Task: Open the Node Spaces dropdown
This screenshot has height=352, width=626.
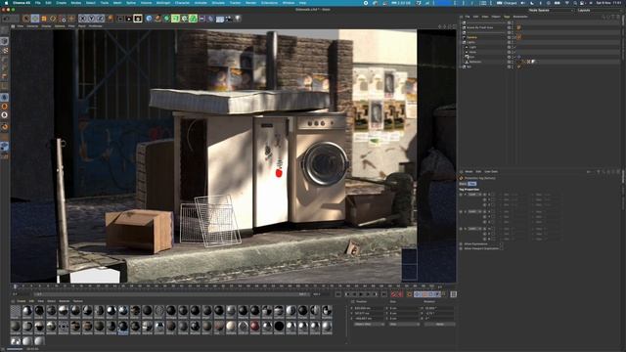Action: coord(551,11)
